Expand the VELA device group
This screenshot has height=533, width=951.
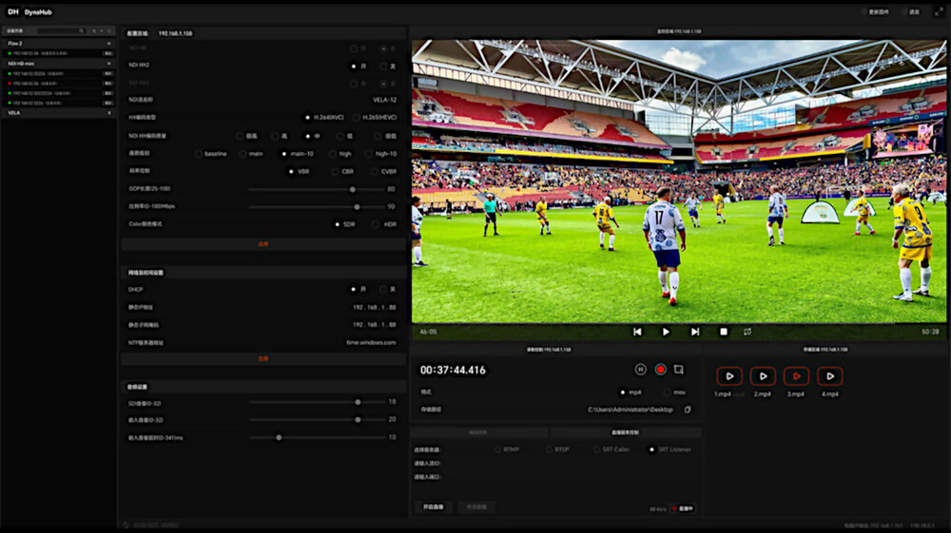point(109,113)
